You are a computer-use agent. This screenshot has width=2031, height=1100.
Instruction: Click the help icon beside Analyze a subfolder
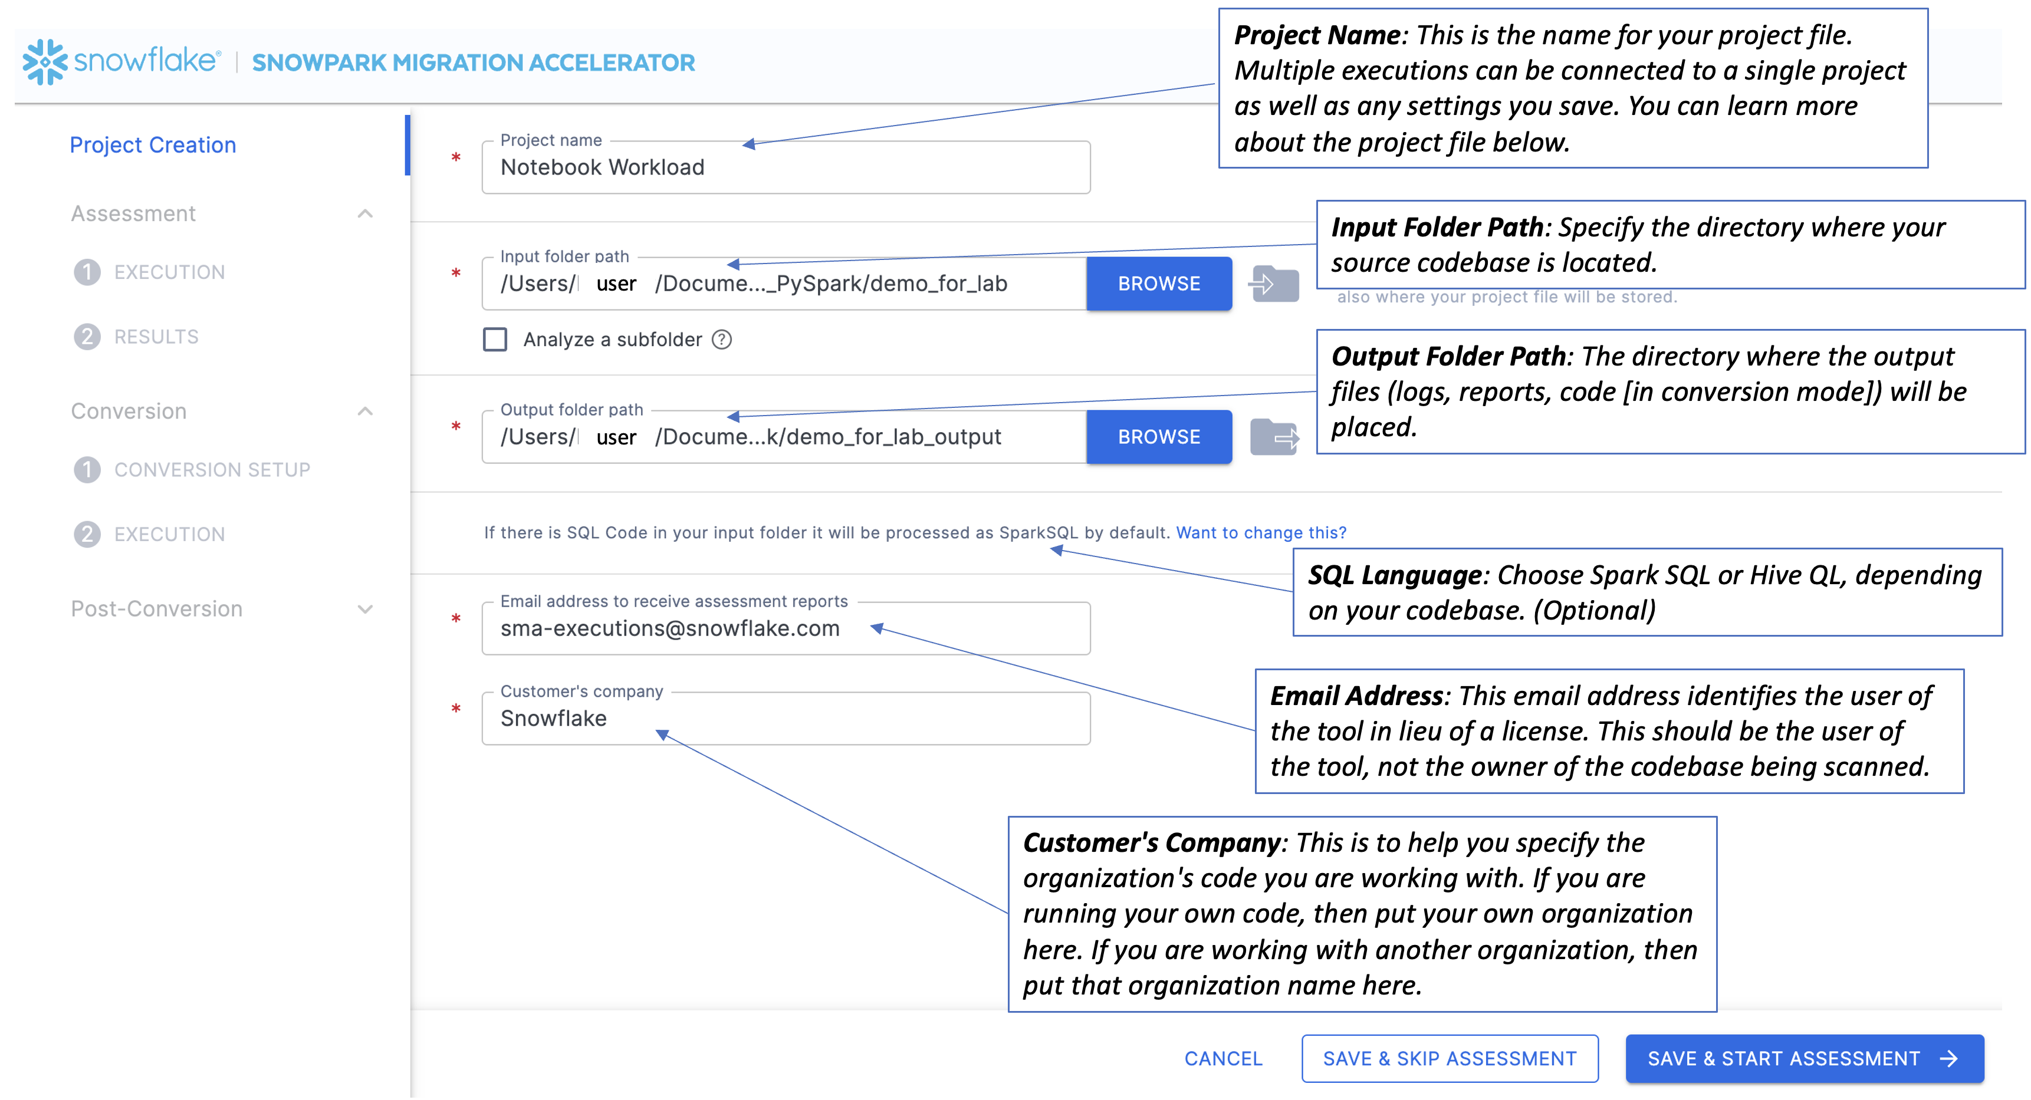coord(723,340)
